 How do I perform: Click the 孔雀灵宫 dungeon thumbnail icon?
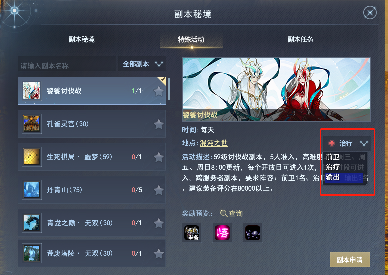click(32, 124)
